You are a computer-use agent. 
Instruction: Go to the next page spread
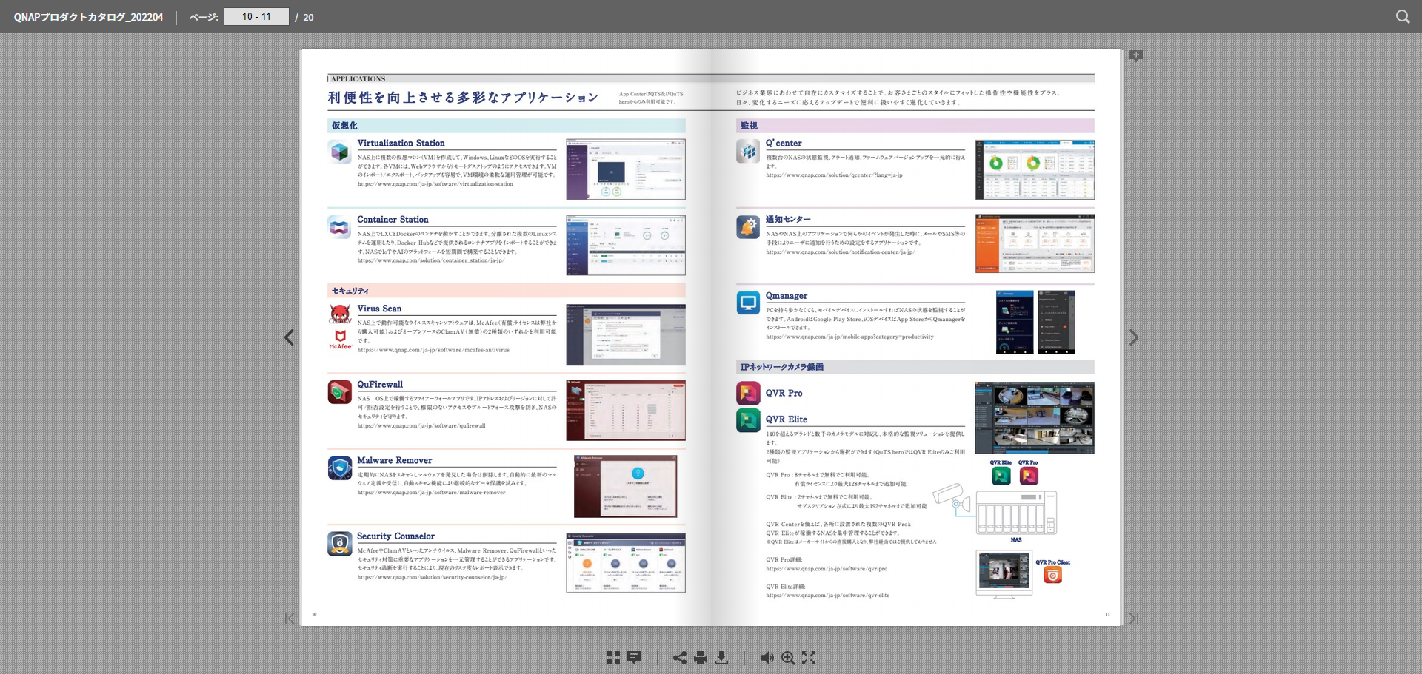coord(1133,337)
